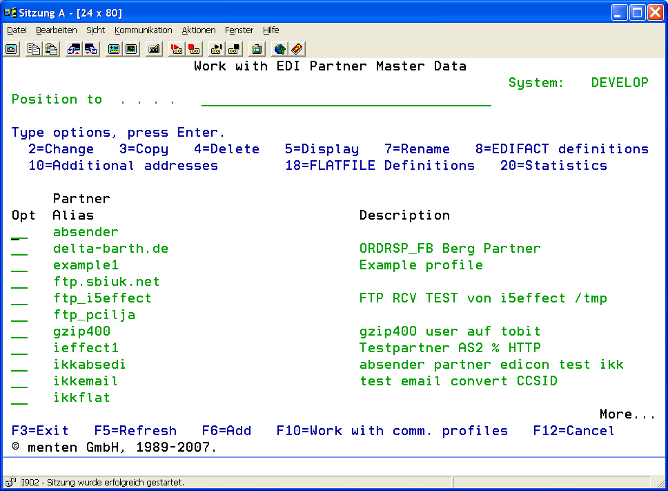The image size is (668, 491).
Task: Click the play macro toolbar icon
Action: (216, 49)
